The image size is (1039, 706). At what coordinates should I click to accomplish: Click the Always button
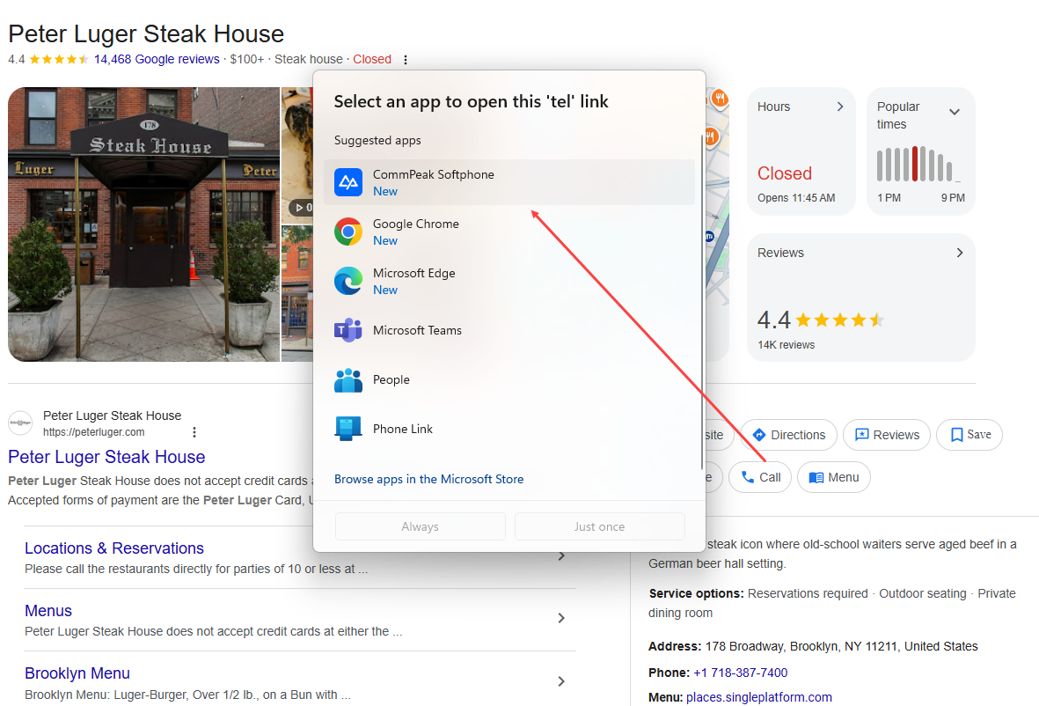tap(421, 526)
